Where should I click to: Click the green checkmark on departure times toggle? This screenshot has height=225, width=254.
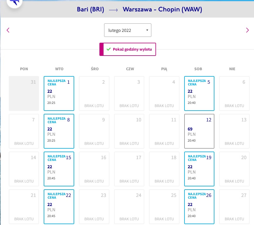point(109,49)
